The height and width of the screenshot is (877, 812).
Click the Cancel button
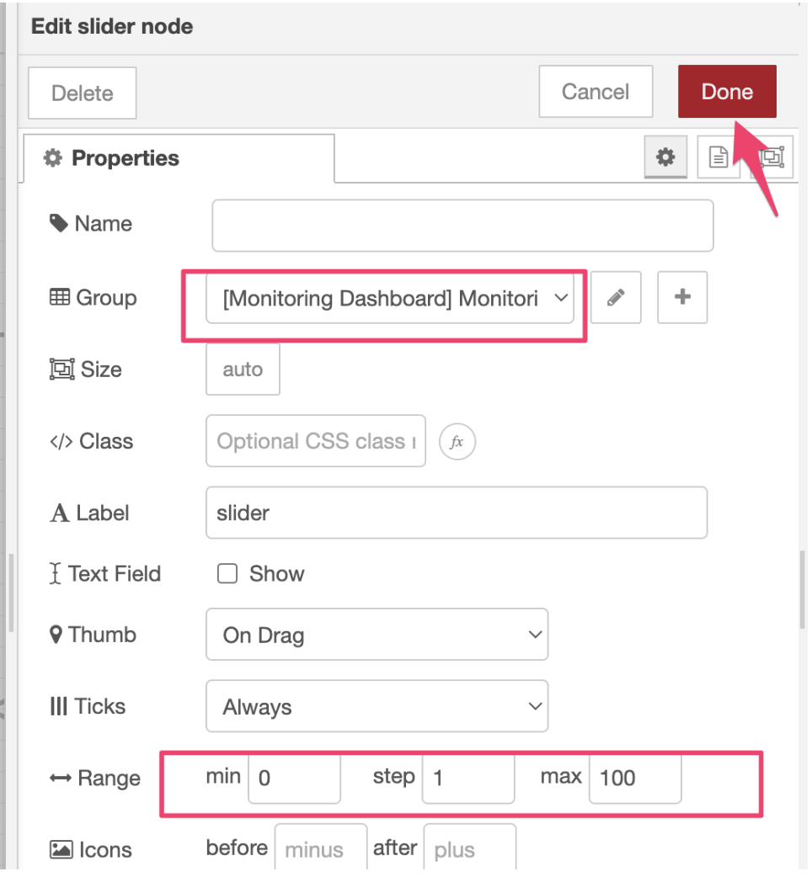click(x=596, y=91)
